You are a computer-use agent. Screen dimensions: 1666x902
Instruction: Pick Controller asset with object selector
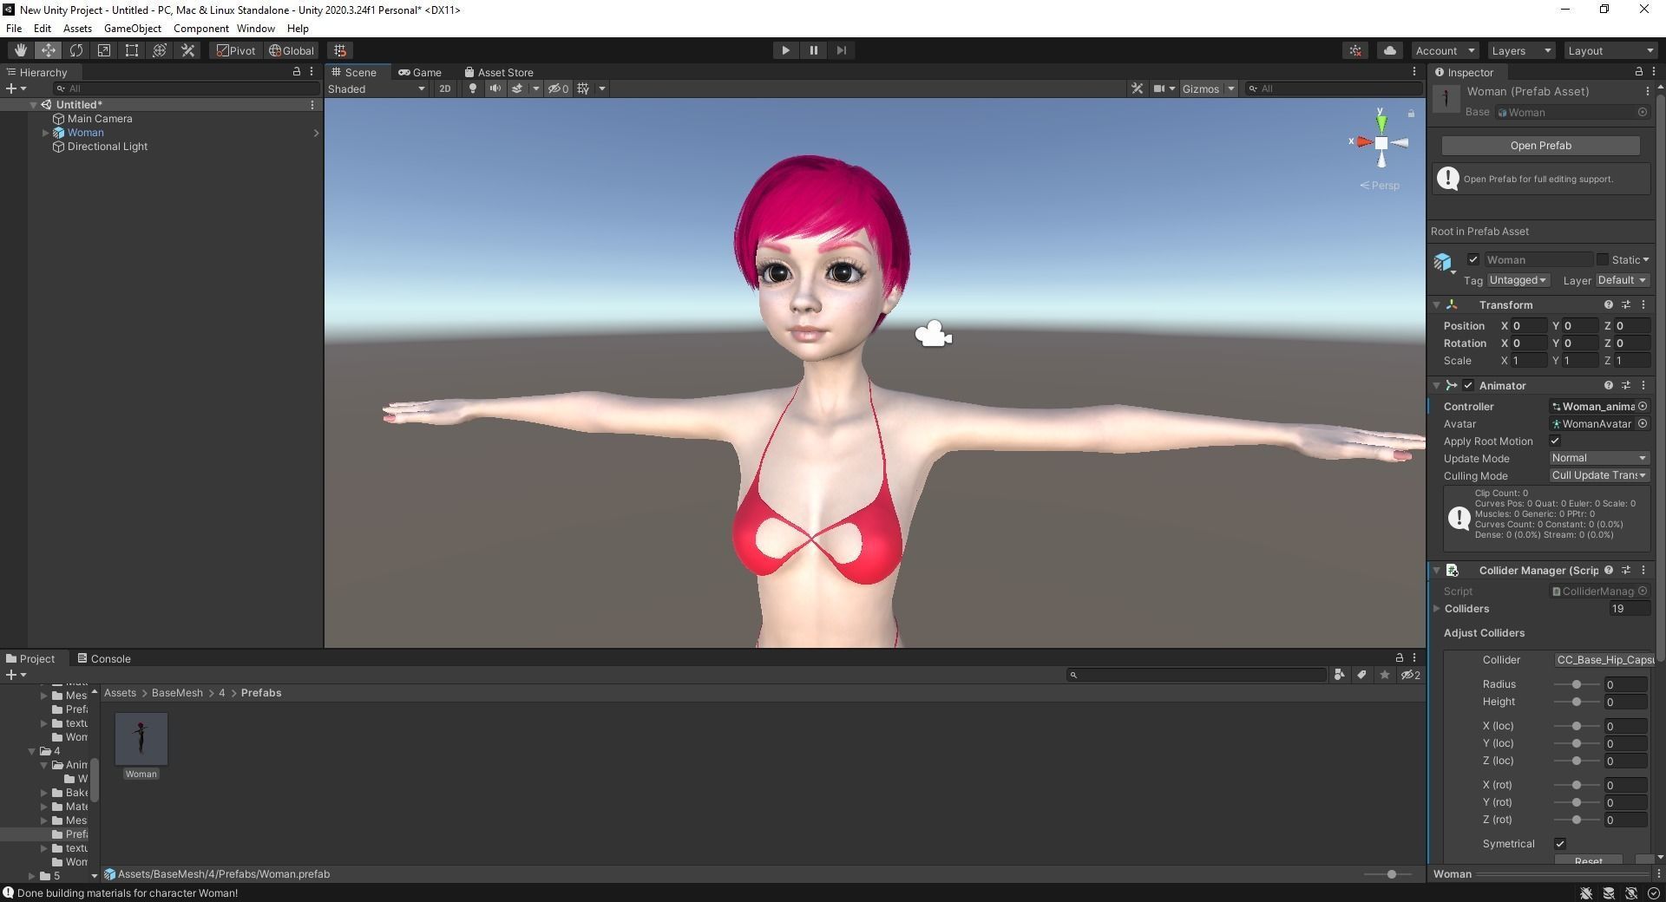pyautogui.click(x=1642, y=407)
